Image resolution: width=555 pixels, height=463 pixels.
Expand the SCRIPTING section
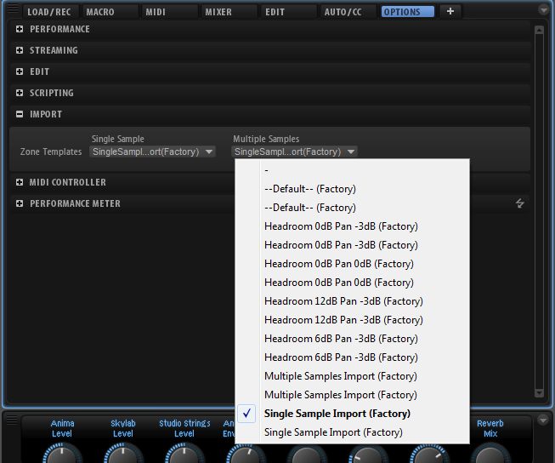click(20, 93)
